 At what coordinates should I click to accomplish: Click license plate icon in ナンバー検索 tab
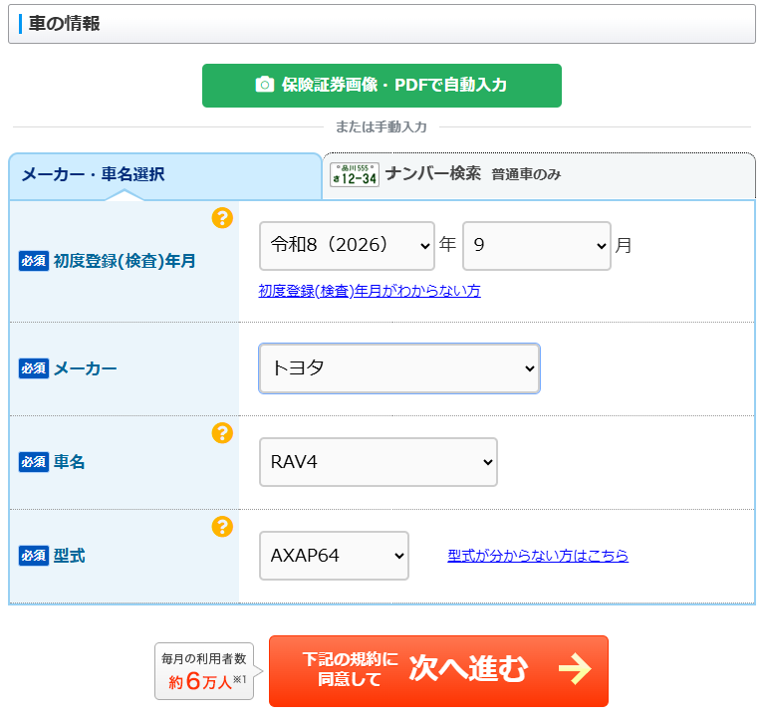355,174
